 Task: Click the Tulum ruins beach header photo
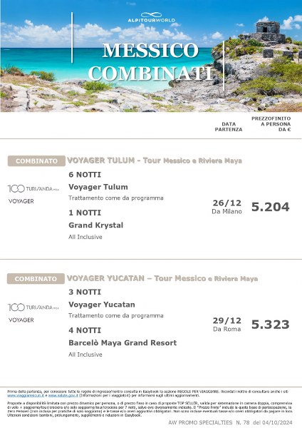point(151,56)
